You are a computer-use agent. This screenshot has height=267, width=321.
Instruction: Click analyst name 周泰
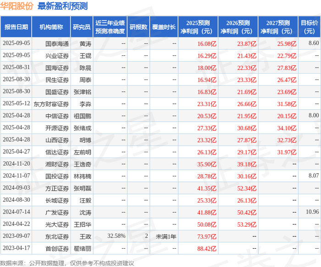click(x=85, y=80)
